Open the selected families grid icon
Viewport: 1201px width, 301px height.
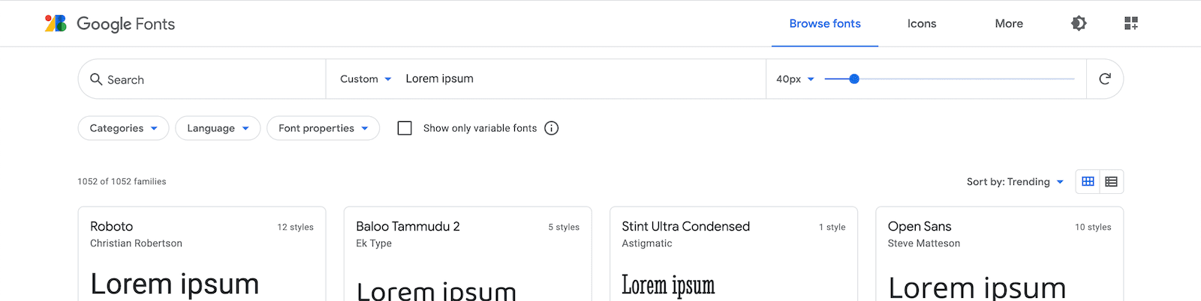[x=1131, y=23]
